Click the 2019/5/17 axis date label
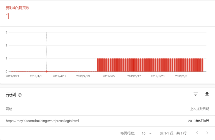 coord(134,76)
